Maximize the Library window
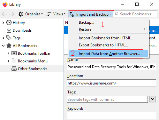 pyautogui.click(x=137, y=4)
